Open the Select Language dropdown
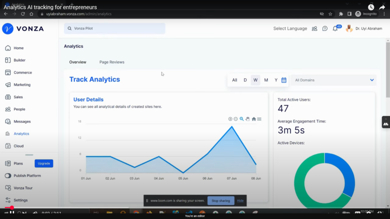The image size is (390, 219). [x=290, y=29]
